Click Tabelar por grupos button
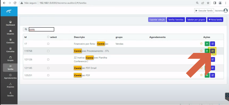This screenshot has width=229, height=105. tap(196, 20)
